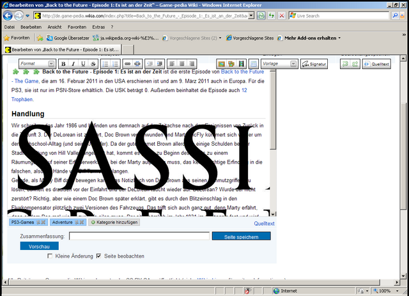Open the Quelltext link below editor
This screenshot has height=296, width=409.
pyautogui.click(x=264, y=223)
